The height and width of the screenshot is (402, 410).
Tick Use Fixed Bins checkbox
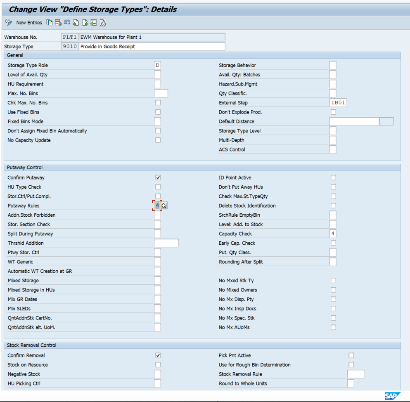158,112
